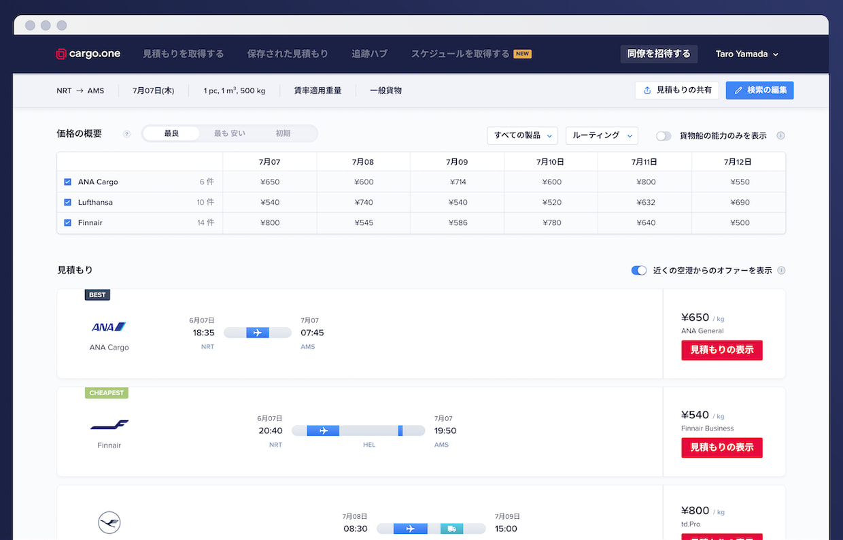Click ANA Cargo ¥714 price on 7月09

pyautogui.click(x=458, y=182)
